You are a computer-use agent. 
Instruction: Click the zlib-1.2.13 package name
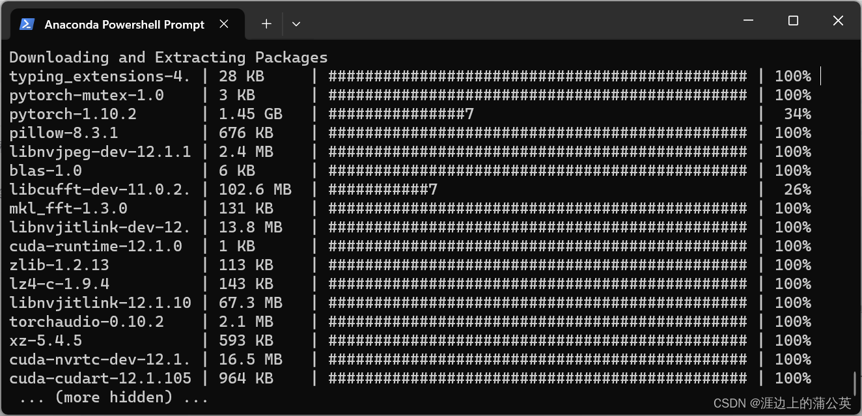point(58,265)
